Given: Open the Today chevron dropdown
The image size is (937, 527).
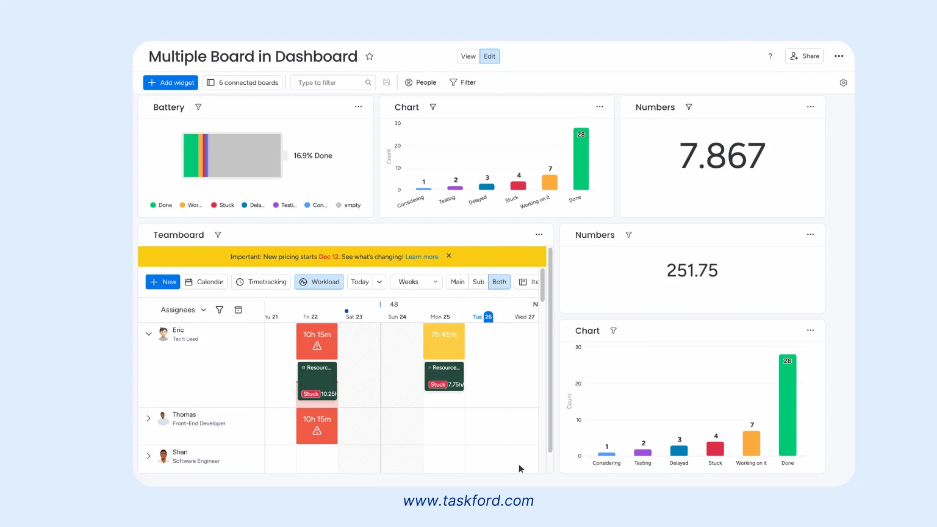Looking at the screenshot, I should click(379, 281).
